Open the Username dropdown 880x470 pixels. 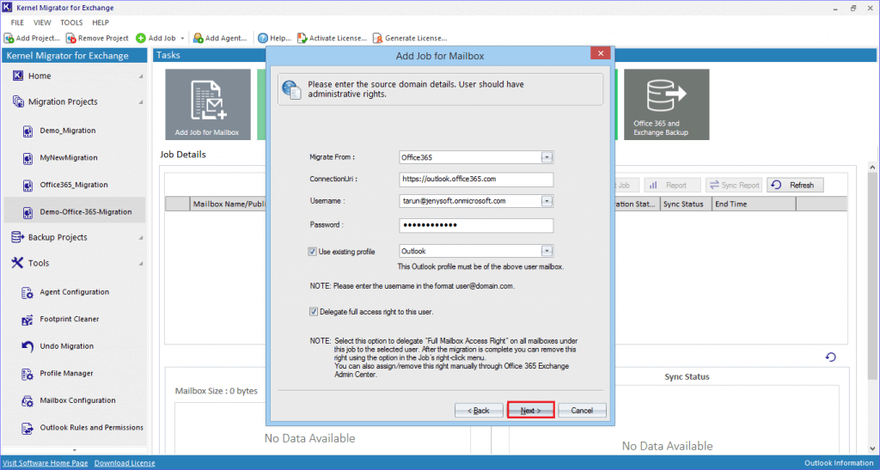[x=547, y=201]
